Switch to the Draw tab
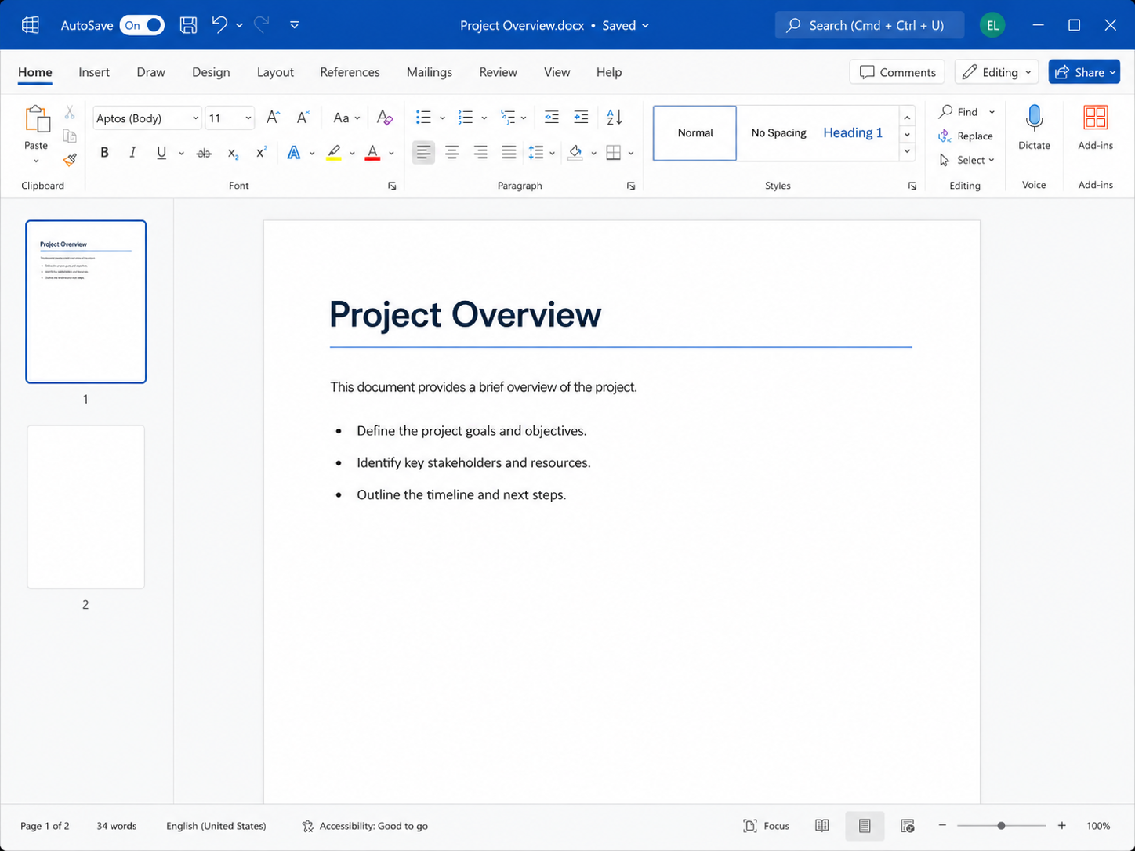The height and width of the screenshot is (851, 1135). (150, 72)
